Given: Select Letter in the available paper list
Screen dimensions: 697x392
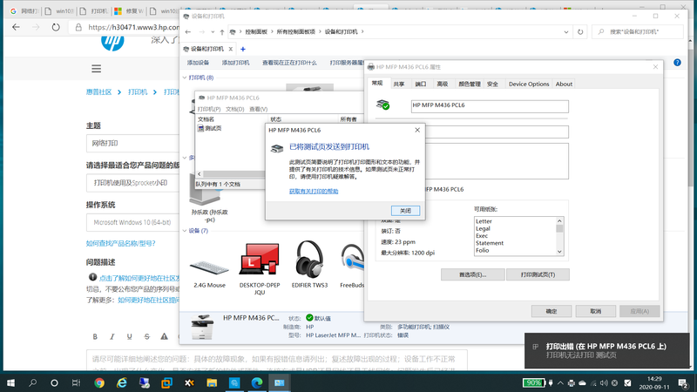Looking at the screenshot, I should tap(484, 221).
